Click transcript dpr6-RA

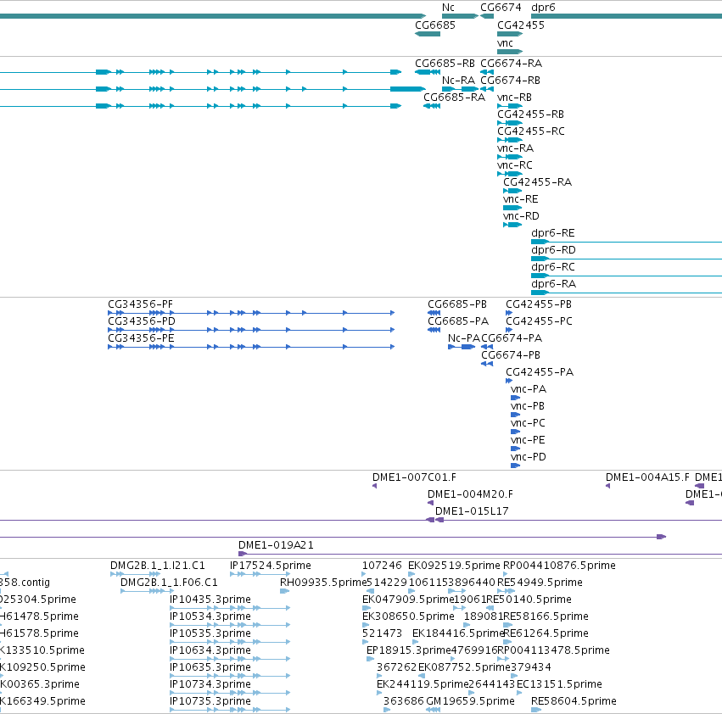(x=553, y=283)
